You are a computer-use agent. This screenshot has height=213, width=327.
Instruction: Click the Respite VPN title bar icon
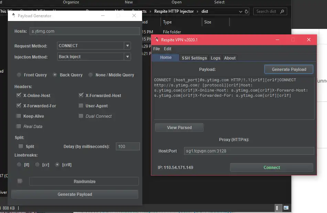tap(156, 40)
